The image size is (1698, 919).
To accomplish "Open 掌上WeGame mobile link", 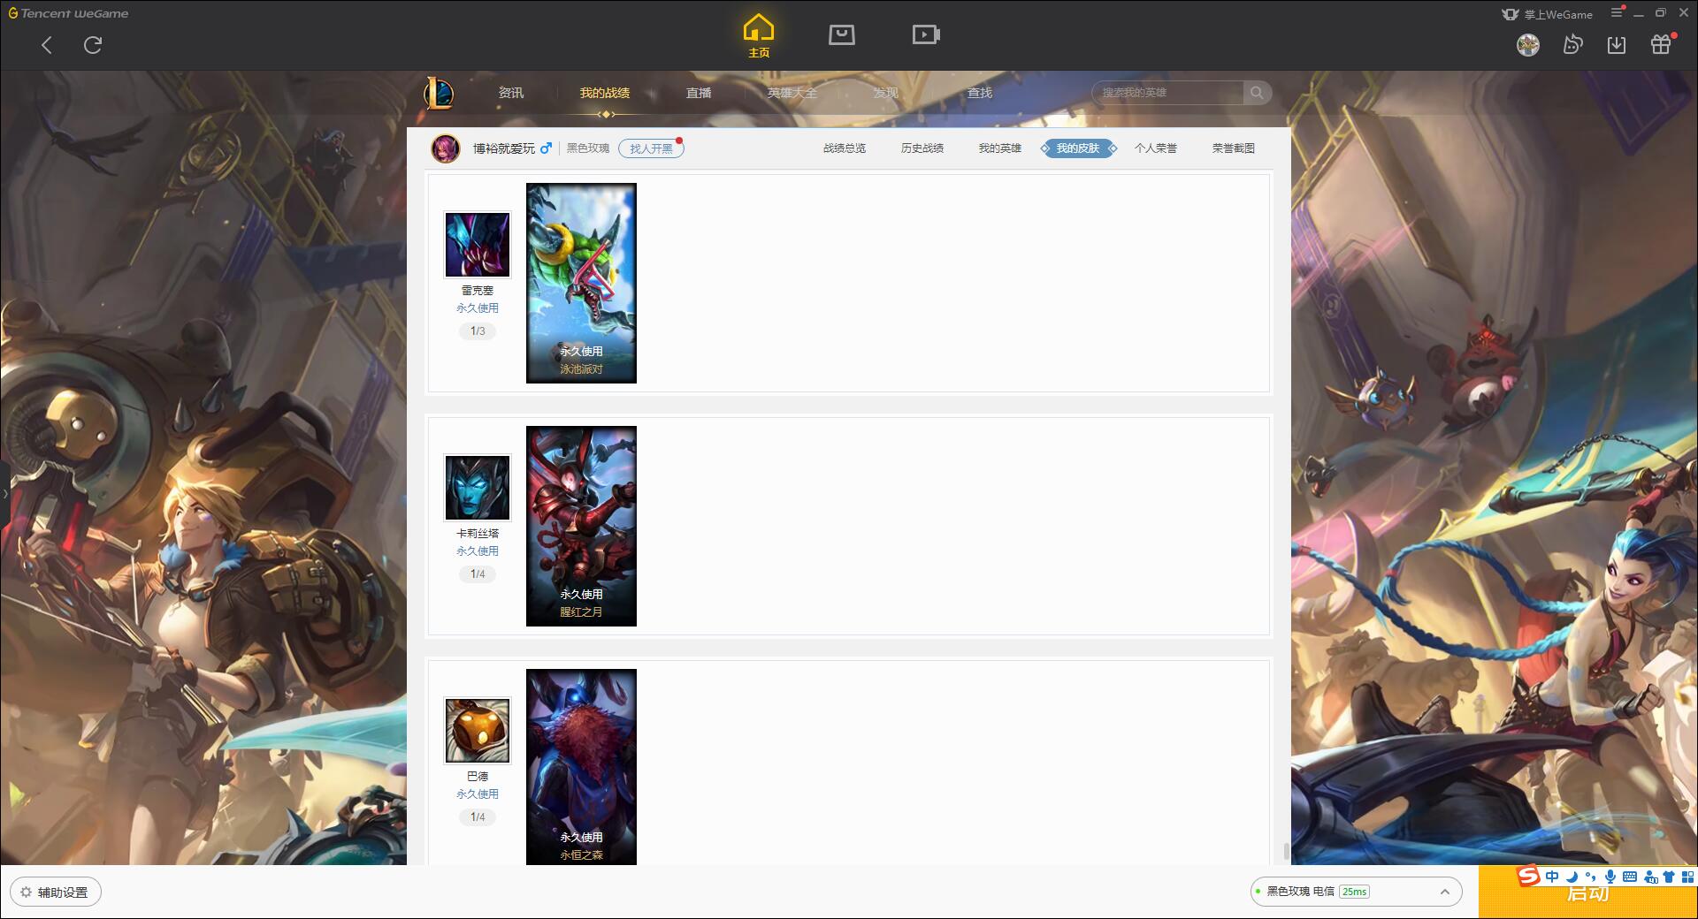I will 1548,14.
